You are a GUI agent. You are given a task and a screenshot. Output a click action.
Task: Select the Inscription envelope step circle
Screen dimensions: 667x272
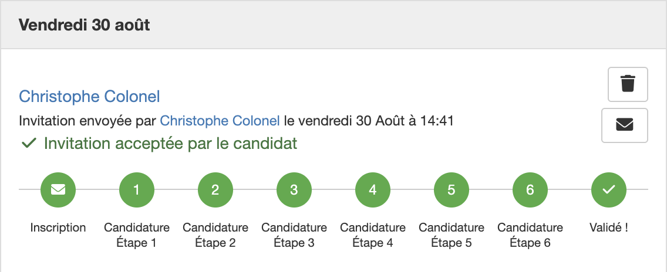tap(58, 189)
